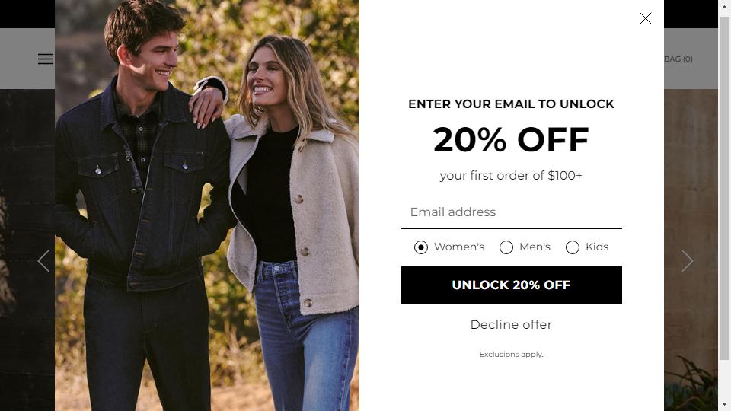Screen dimensions: 731x411
Task: Go to previous carousel slide arrow
Action: (44, 260)
